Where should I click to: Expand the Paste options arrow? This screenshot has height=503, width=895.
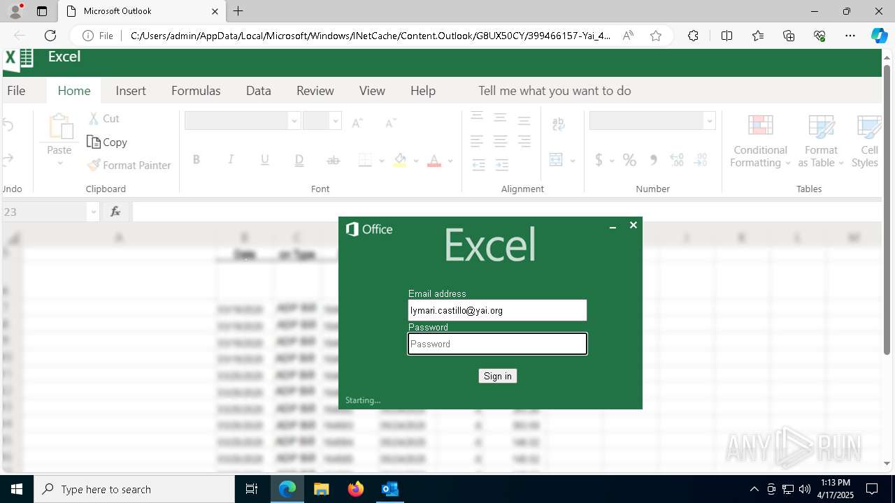pos(59,163)
